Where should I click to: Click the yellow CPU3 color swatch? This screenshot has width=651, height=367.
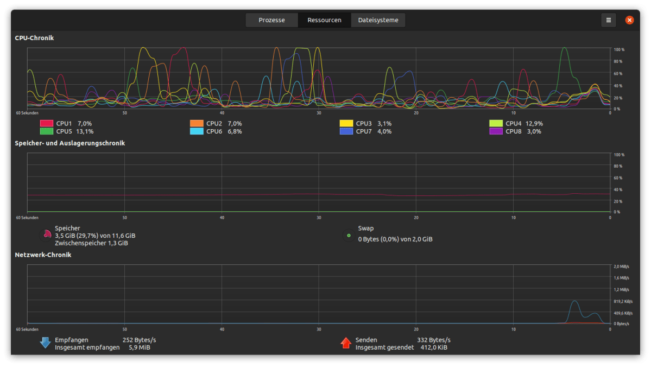tap(346, 123)
